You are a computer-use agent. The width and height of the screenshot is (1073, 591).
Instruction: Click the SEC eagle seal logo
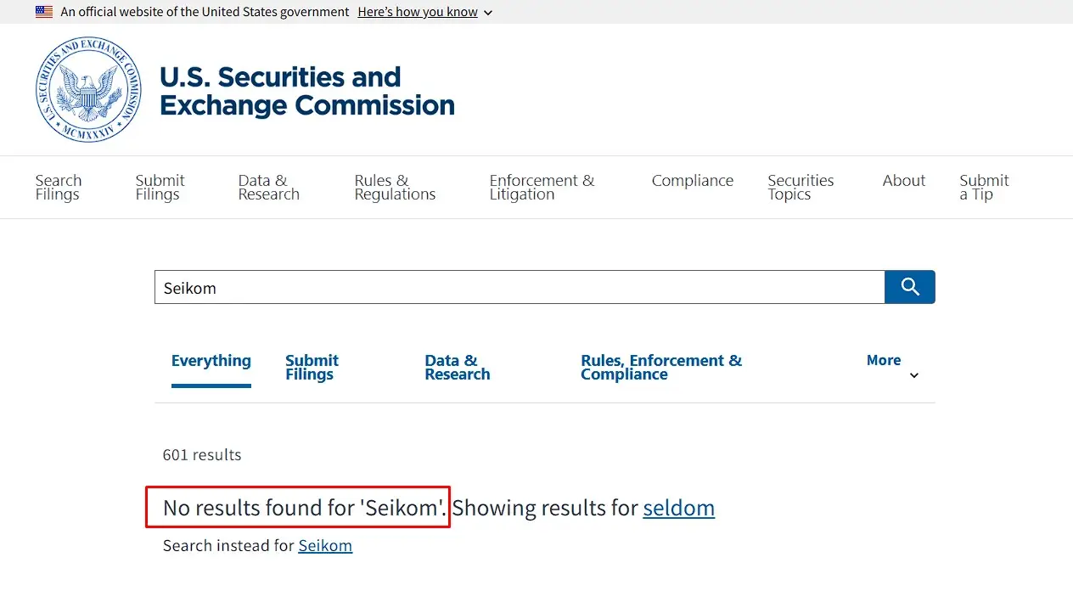point(87,90)
